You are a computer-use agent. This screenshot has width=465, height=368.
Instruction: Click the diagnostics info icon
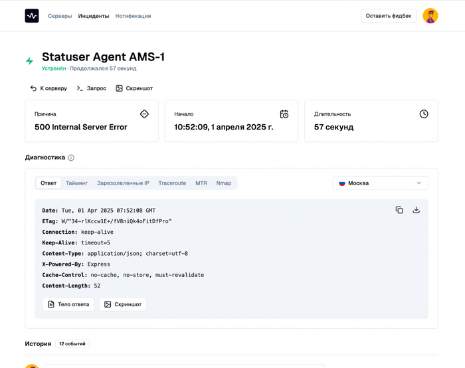click(x=71, y=158)
